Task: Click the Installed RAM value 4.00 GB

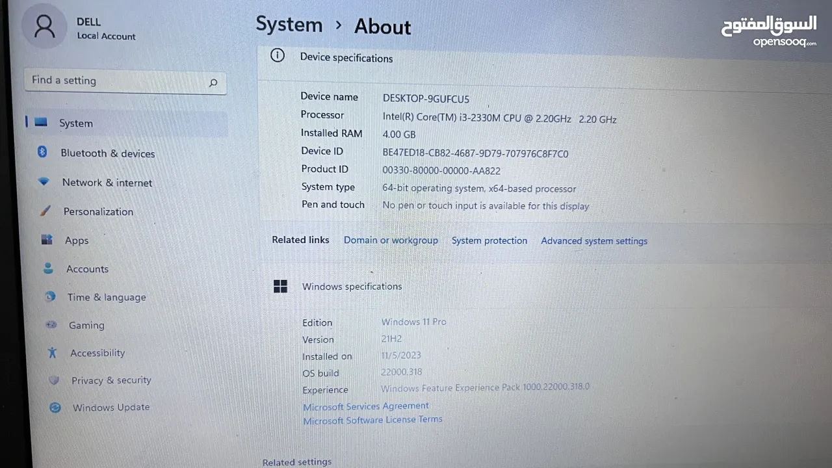Action: tap(398, 135)
